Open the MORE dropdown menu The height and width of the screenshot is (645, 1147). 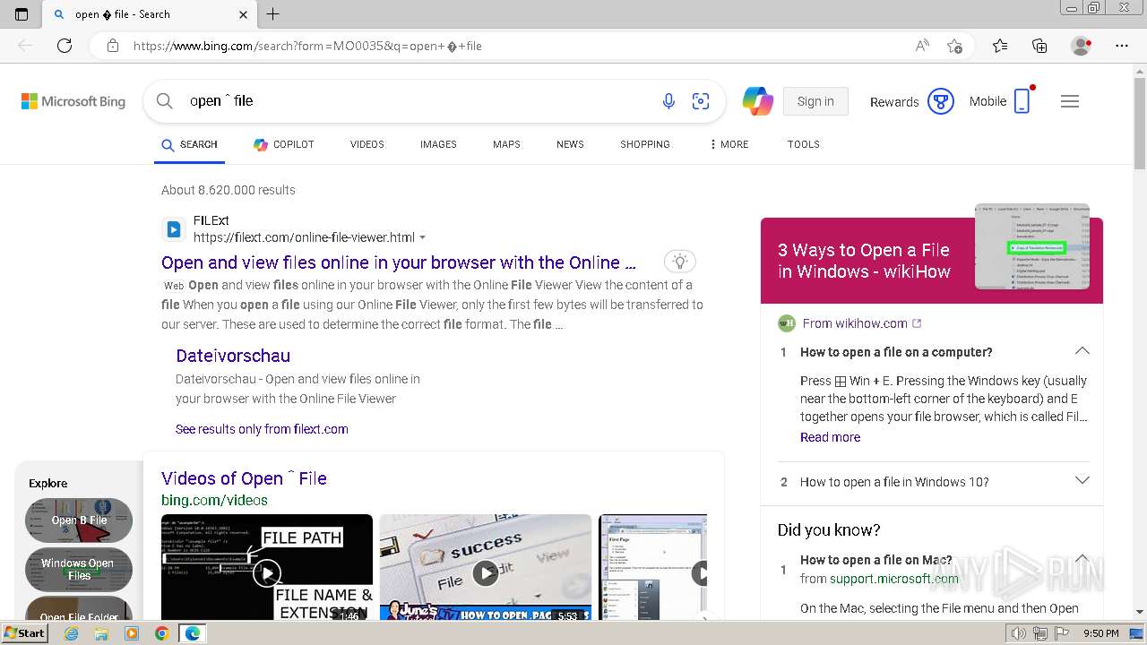coord(729,144)
